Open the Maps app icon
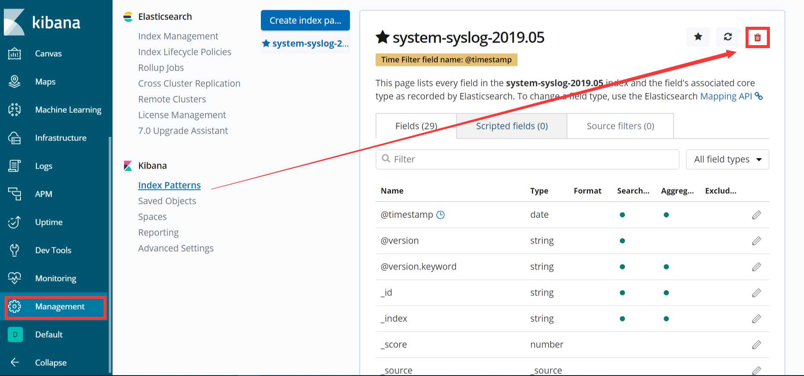Image resolution: width=804 pixels, height=376 pixels. [14, 82]
